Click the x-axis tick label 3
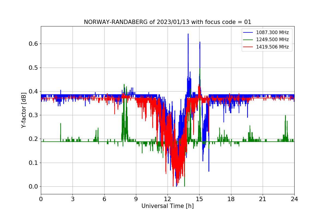327x218 pixels. (x=72, y=199)
